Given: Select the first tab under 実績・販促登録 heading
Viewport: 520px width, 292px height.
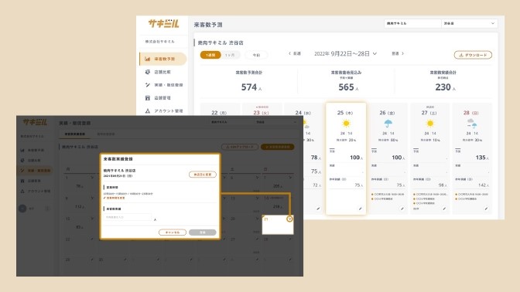Looking at the screenshot, I should pos(75,134).
